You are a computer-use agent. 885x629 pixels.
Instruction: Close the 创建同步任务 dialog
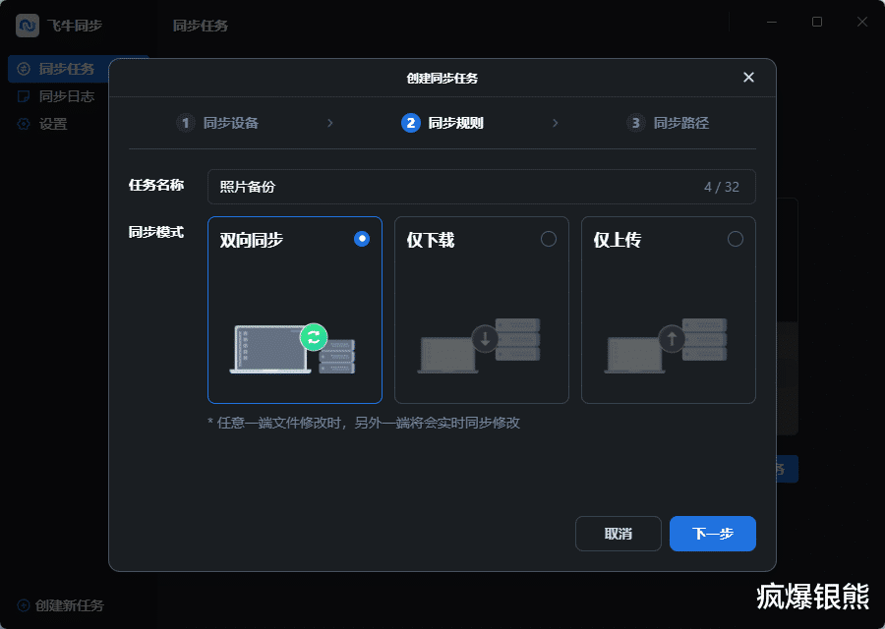click(x=748, y=78)
